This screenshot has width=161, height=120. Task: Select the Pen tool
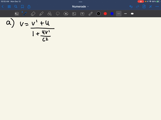pos(25,14)
